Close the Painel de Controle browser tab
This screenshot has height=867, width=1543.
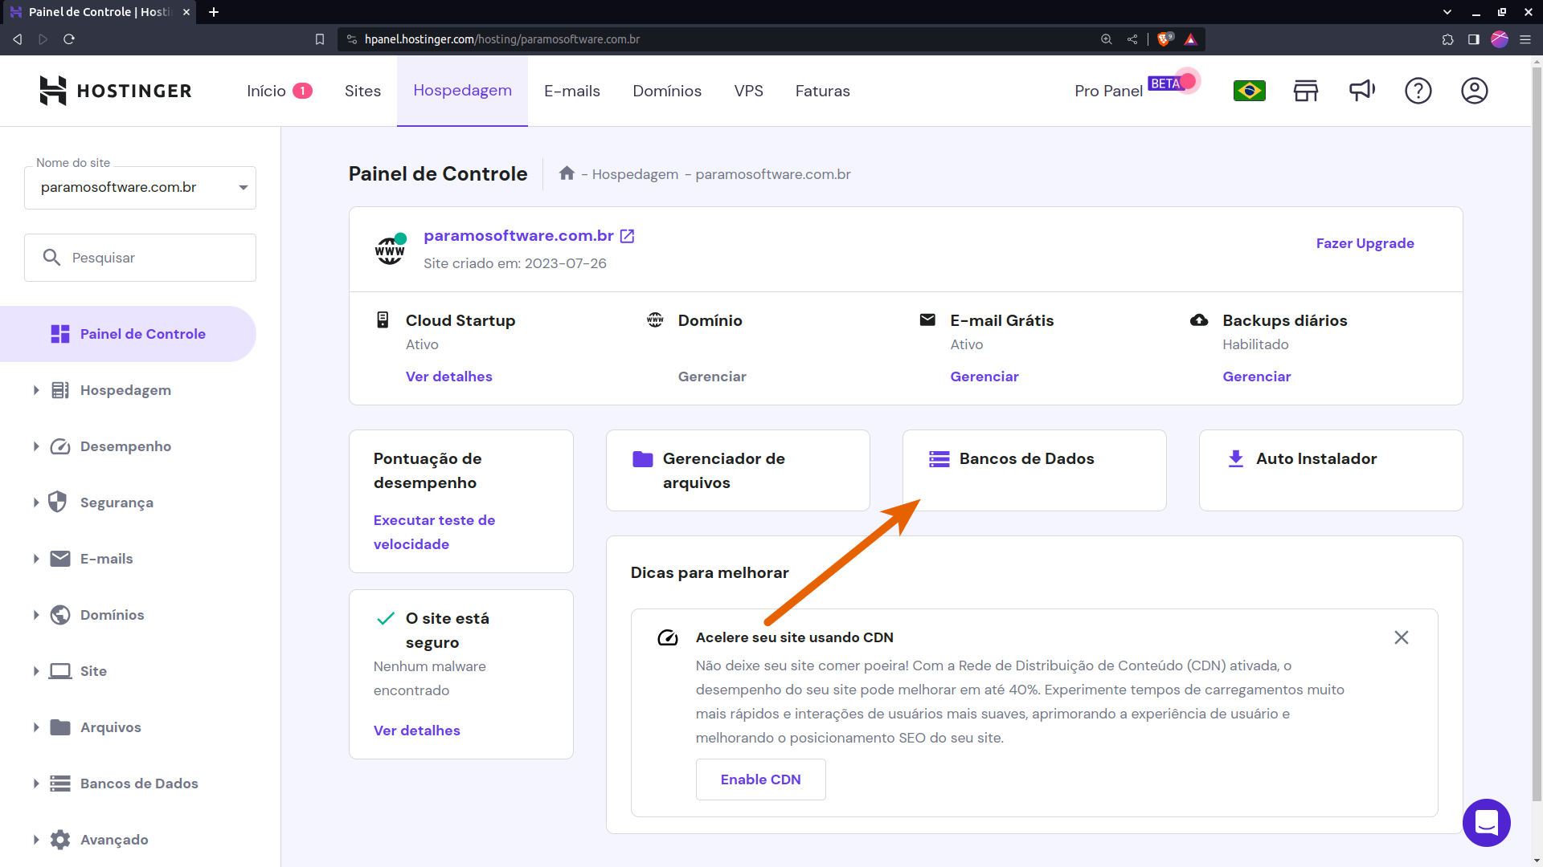186,12
